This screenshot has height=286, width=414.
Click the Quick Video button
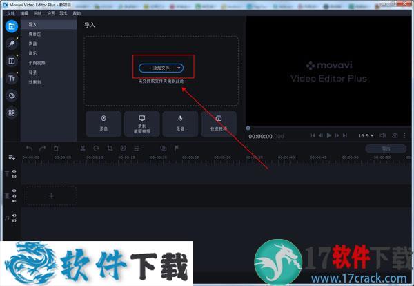click(219, 124)
